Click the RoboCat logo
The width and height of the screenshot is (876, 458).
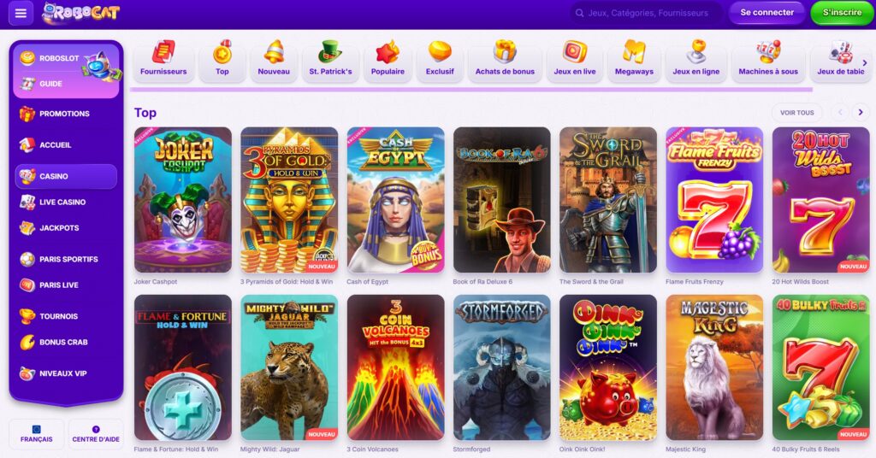81,12
